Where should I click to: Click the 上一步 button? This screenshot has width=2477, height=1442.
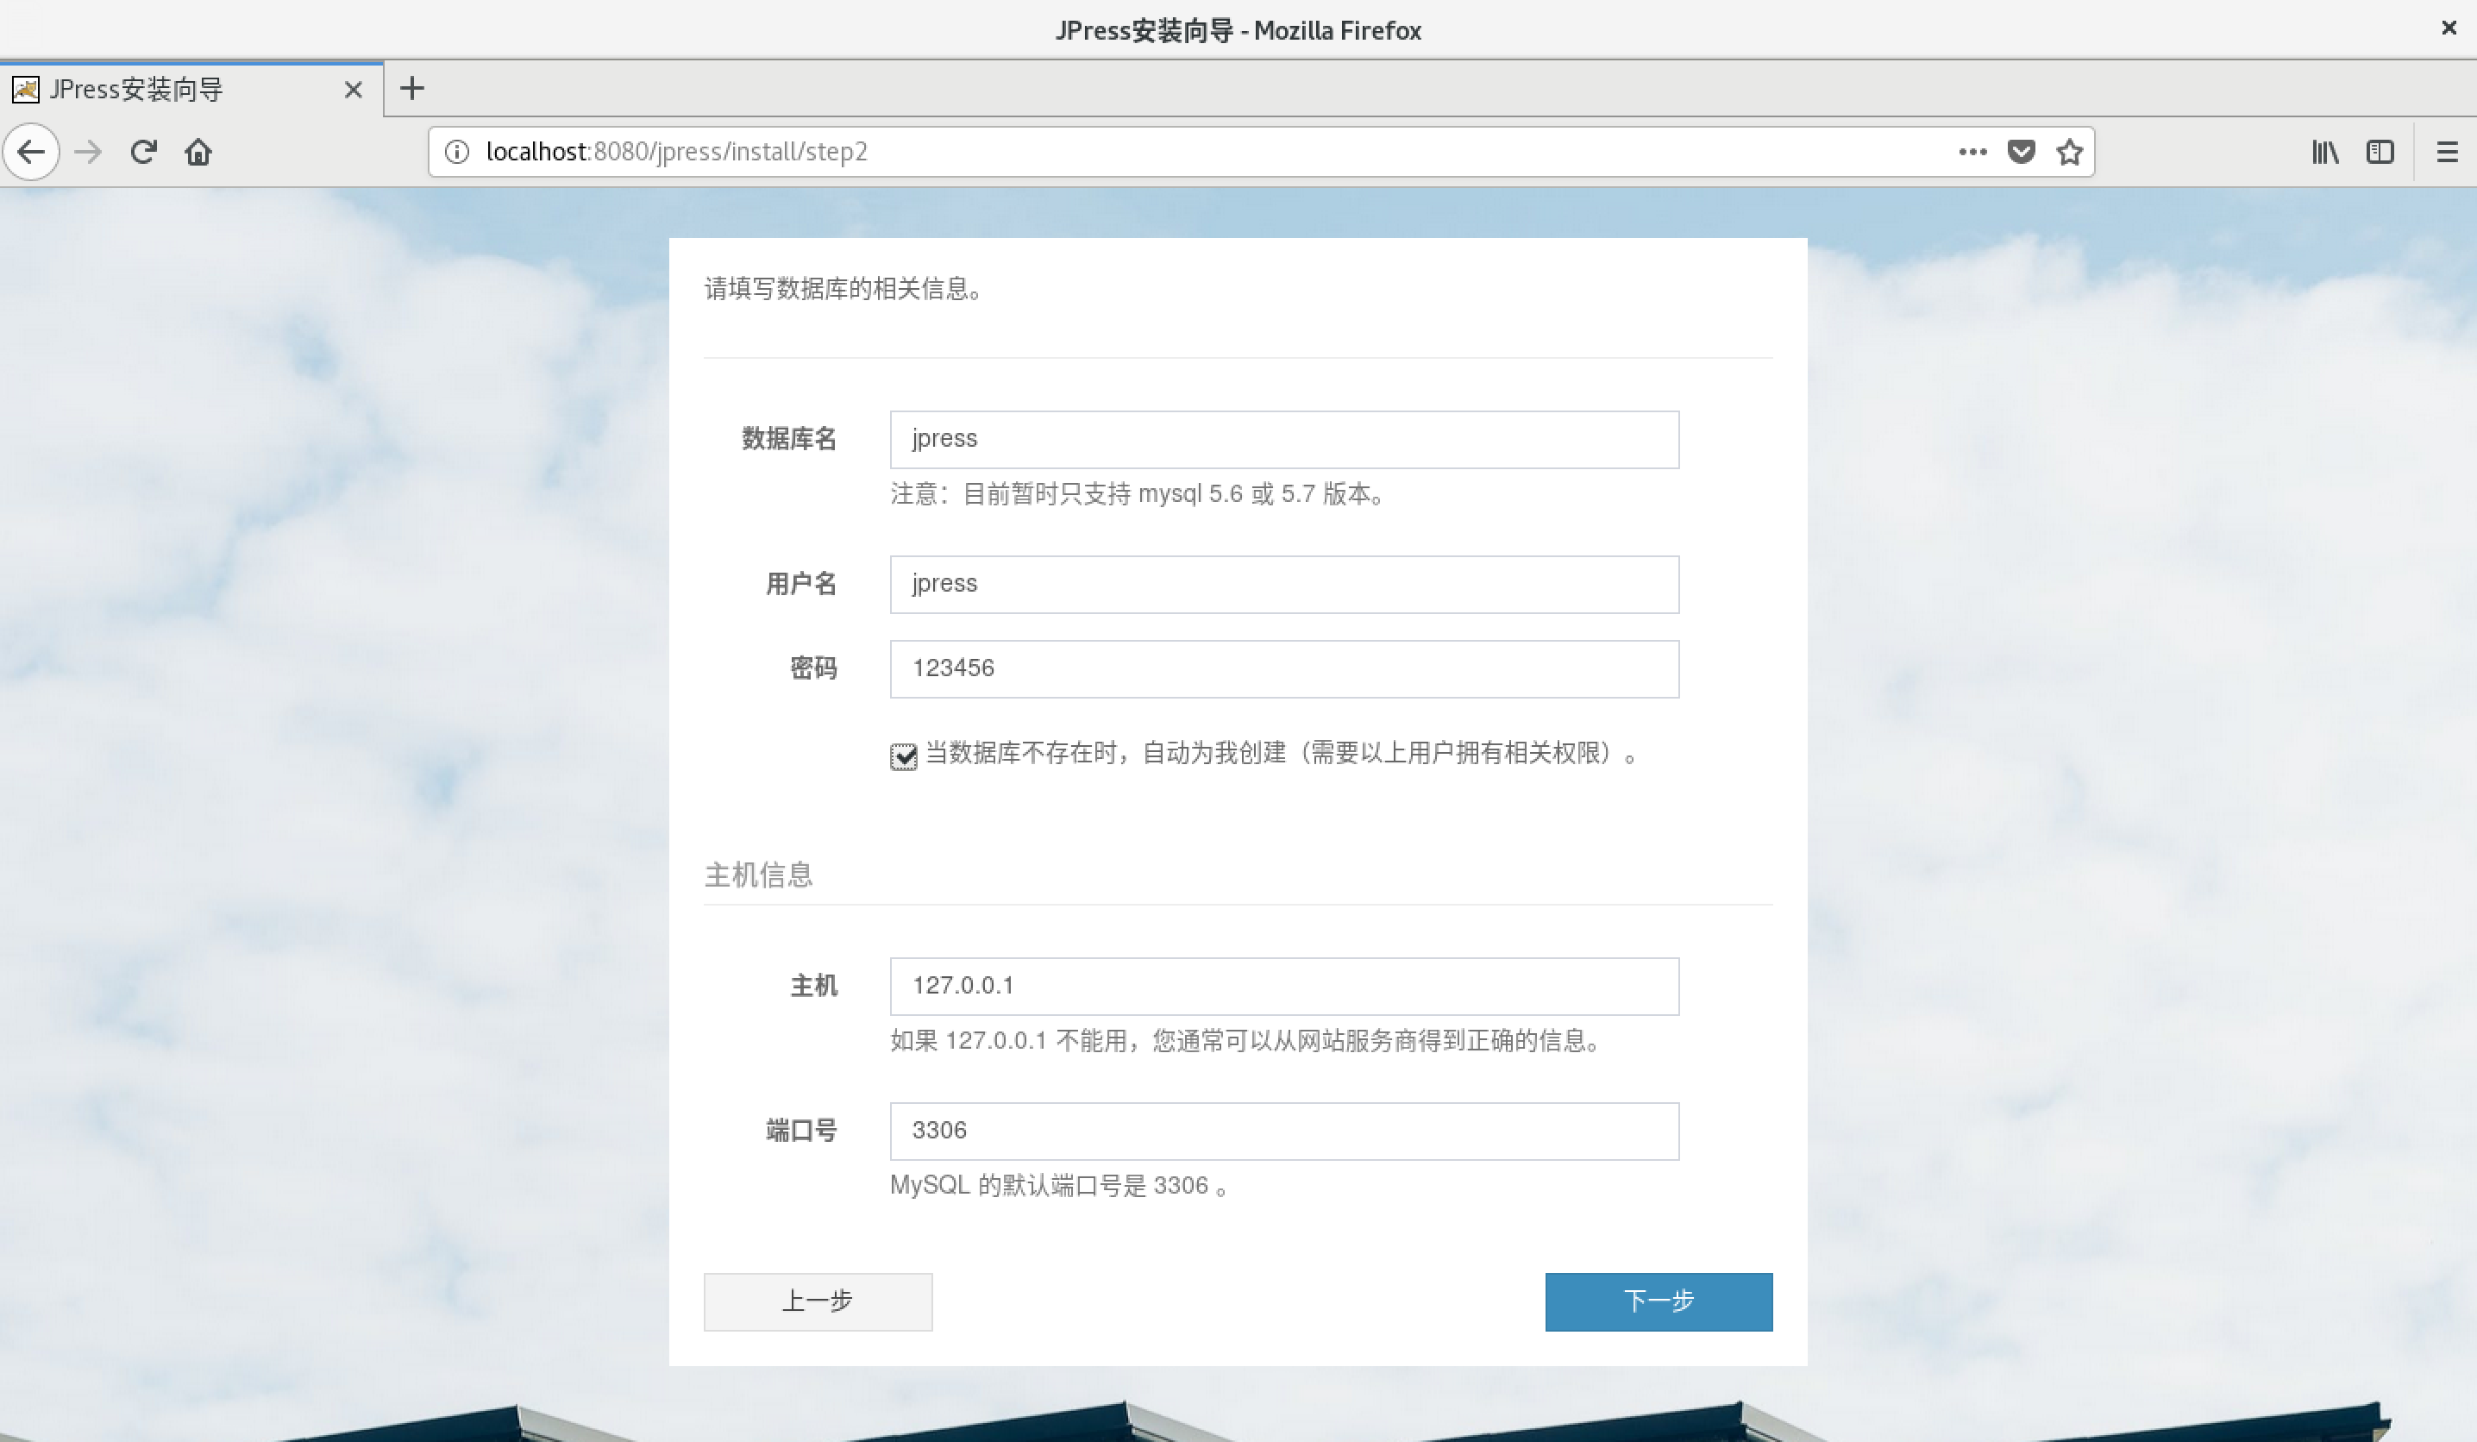(x=817, y=1301)
